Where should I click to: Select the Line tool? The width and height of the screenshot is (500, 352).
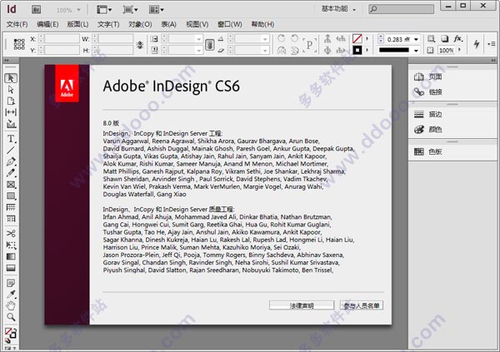click(x=11, y=150)
